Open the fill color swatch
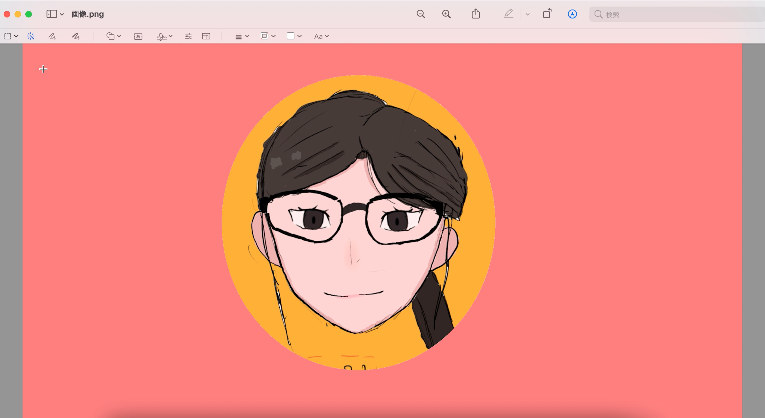Viewport: 765px width, 418px height. click(x=291, y=36)
